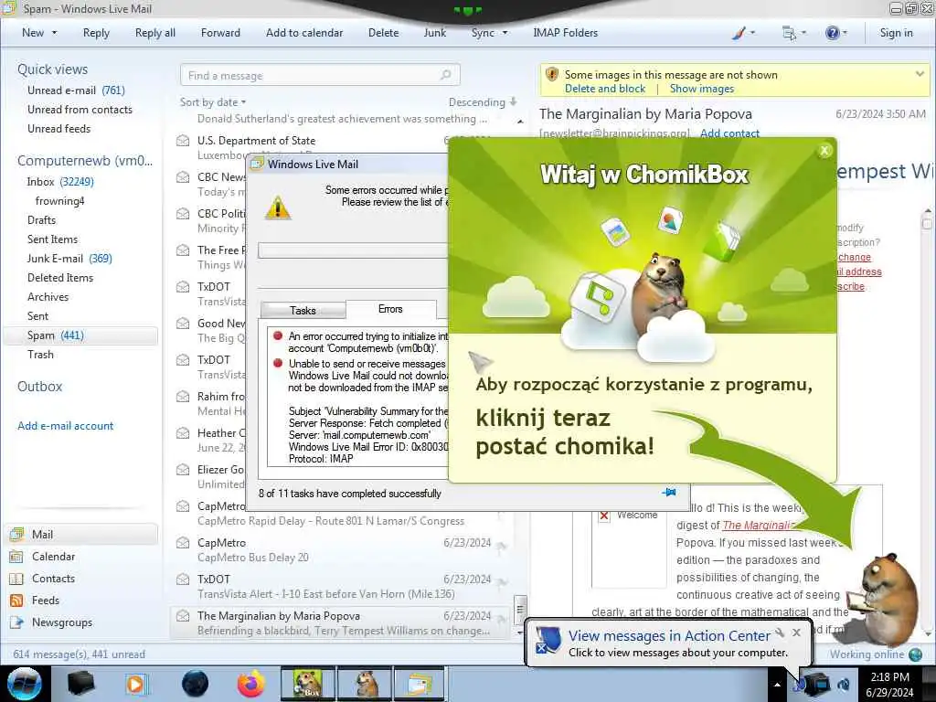Close the Action Center notification balloon

coord(796,633)
